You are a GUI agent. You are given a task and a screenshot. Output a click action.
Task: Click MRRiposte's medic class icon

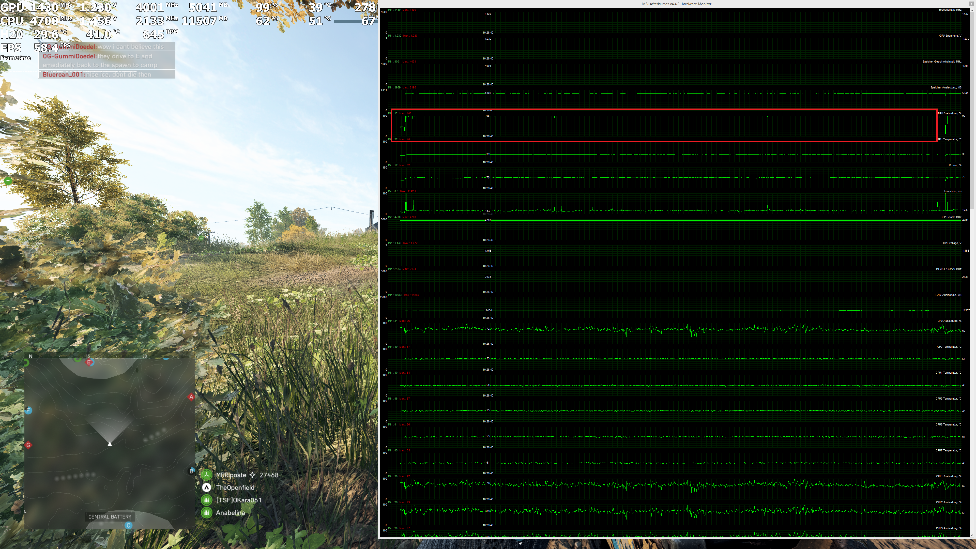pyautogui.click(x=206, y=475)
